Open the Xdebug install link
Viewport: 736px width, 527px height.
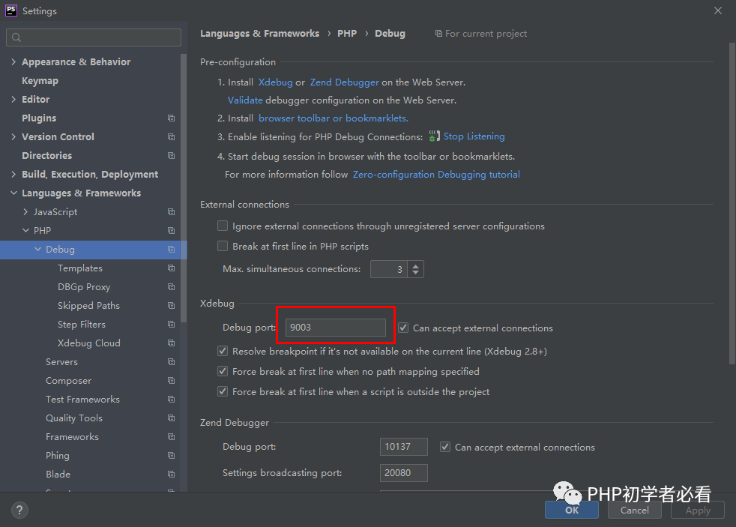276,82
